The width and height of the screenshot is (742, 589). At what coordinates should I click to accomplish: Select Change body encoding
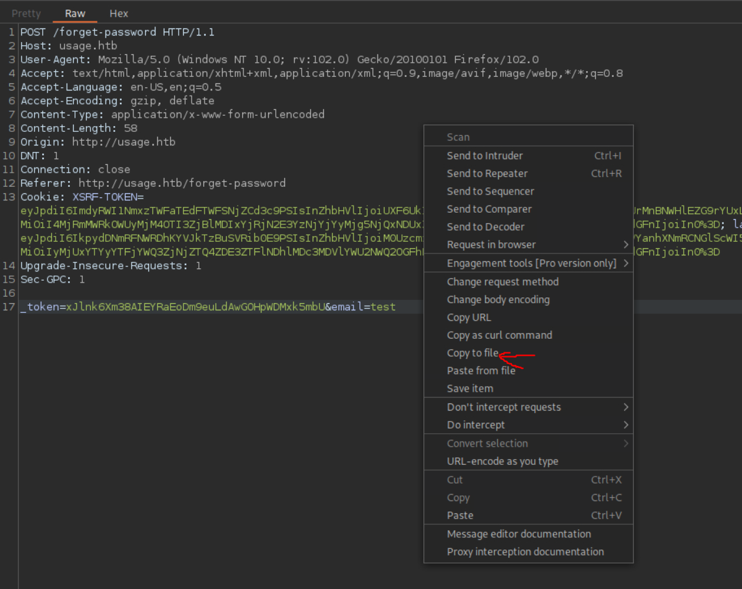click(x=498, y=299)
